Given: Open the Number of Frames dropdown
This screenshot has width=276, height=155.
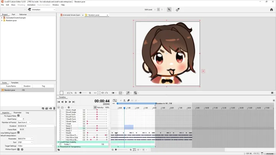Looking at the screenshot, I should (x=24, y=122).
